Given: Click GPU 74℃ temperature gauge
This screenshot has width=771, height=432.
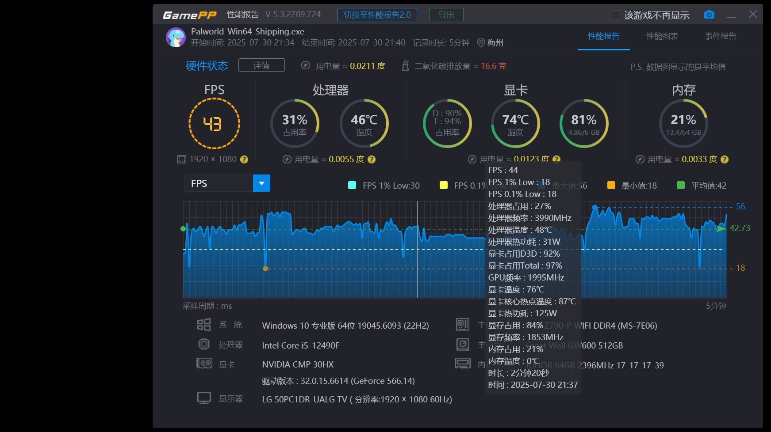Looking at the screenshot, I should click(515, 124).
